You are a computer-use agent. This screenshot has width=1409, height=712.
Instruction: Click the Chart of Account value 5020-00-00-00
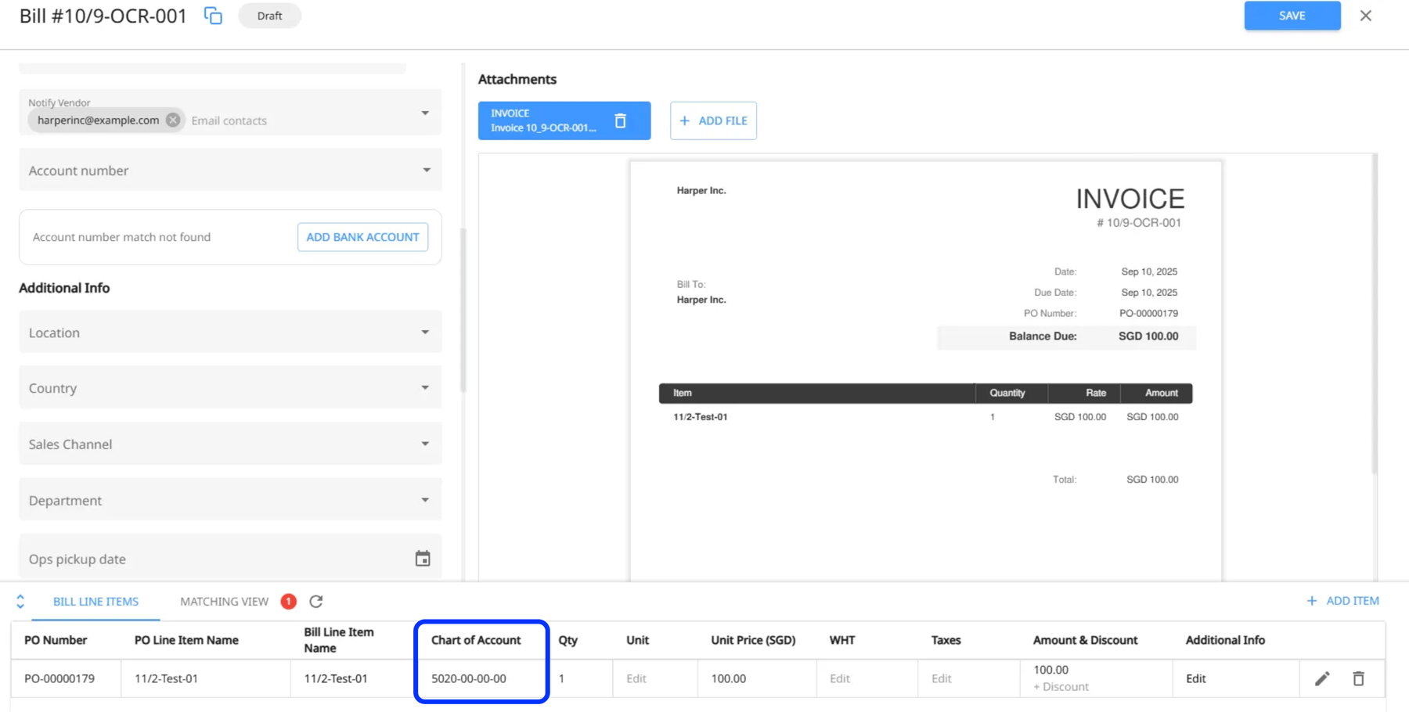tap(469, 678)
